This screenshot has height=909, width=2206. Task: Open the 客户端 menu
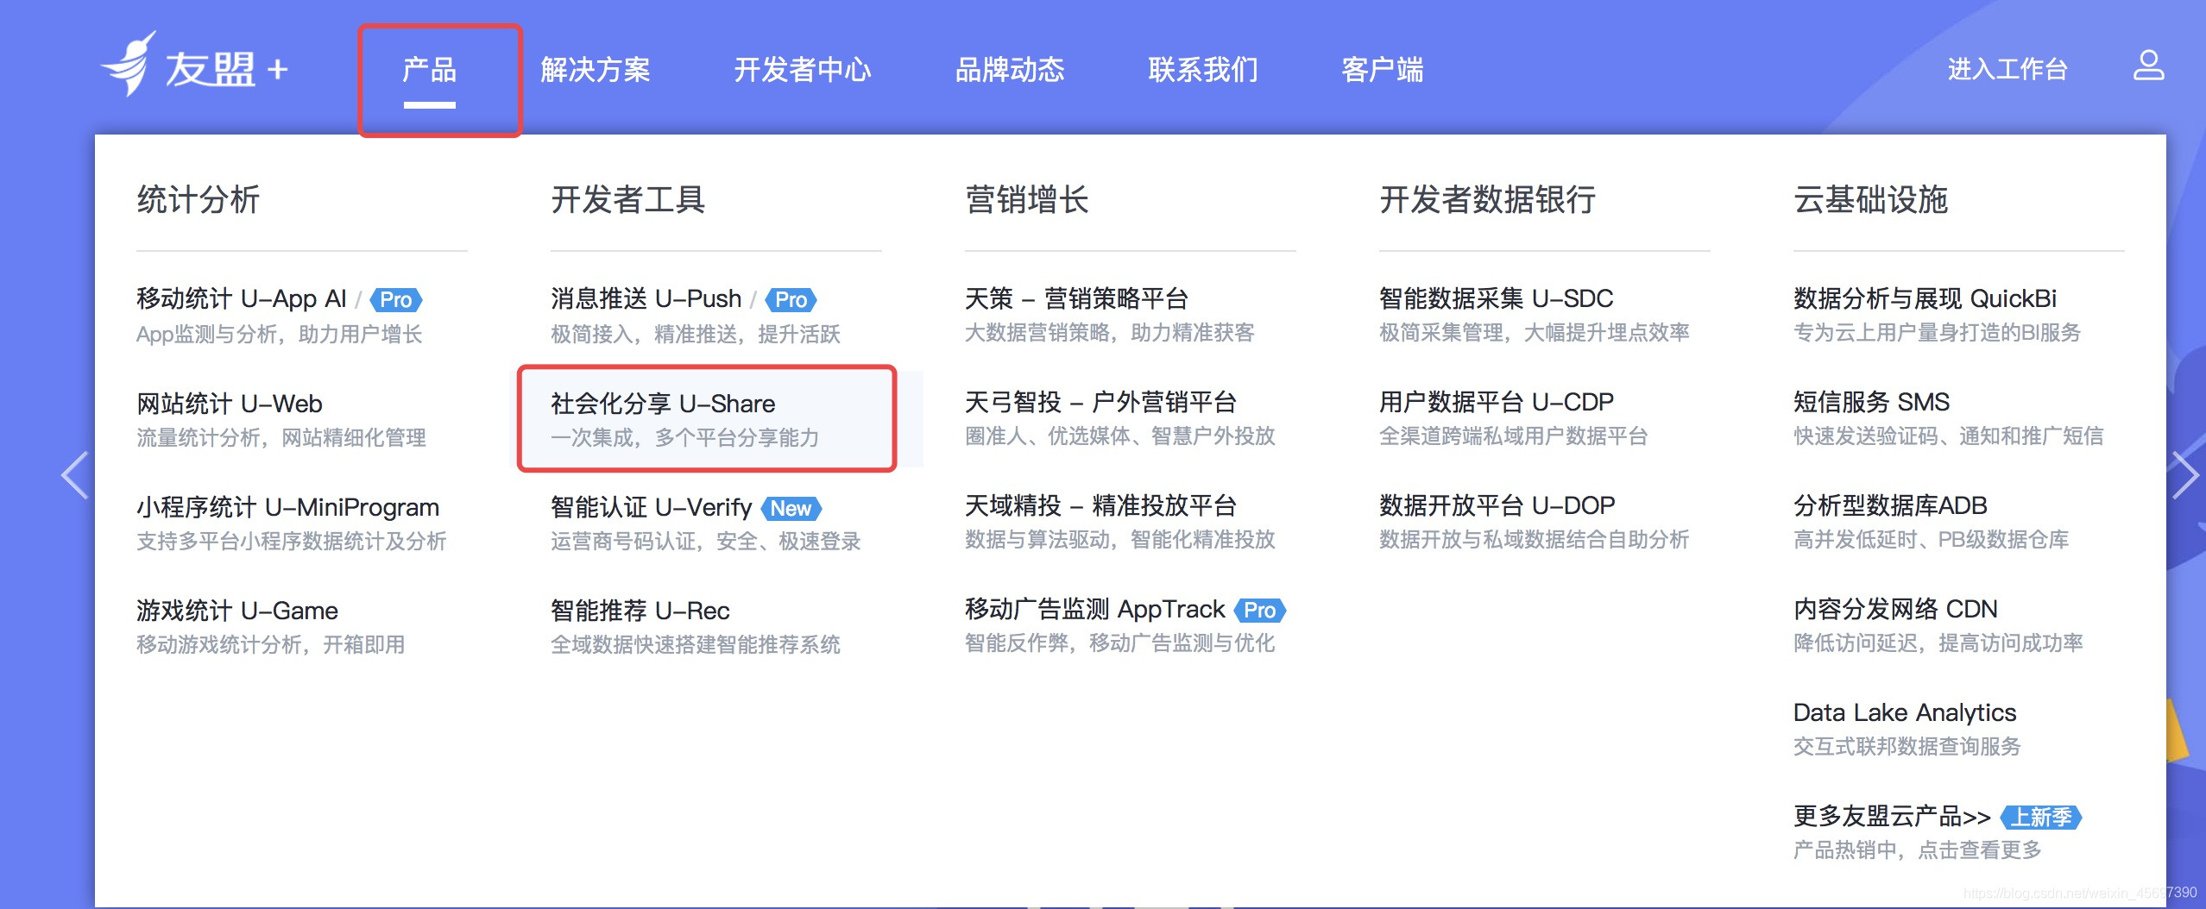point(1383,70)
